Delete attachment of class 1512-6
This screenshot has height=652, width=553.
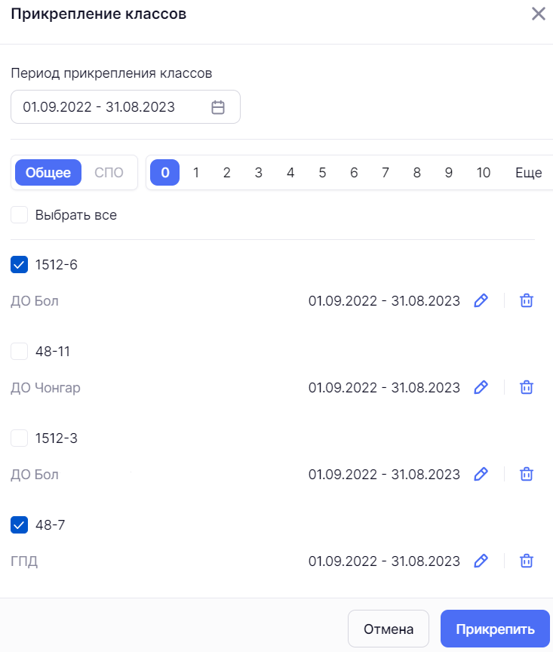click(527, 300)
